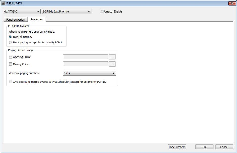
Task: Click the Closing Chime file path field
Action: click(86, 64)
